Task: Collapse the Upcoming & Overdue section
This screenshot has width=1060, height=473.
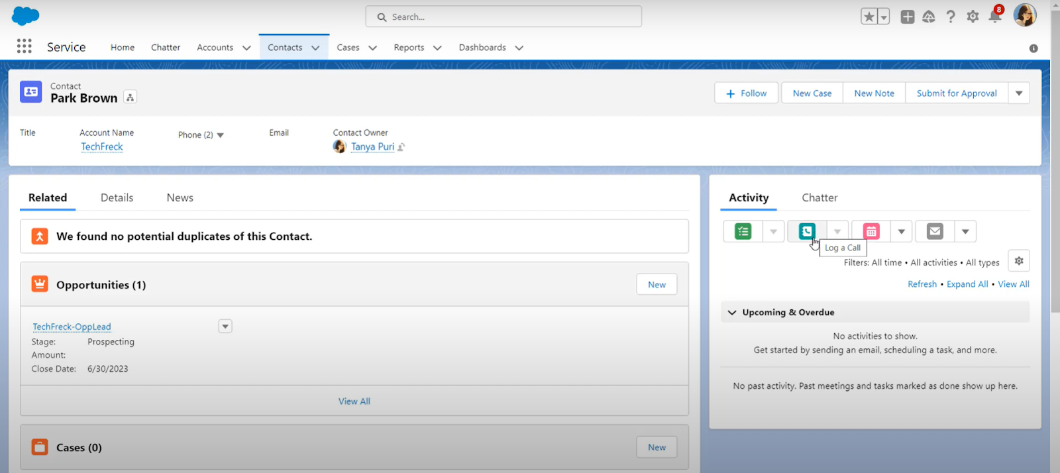Action: [x=732, y=312]
